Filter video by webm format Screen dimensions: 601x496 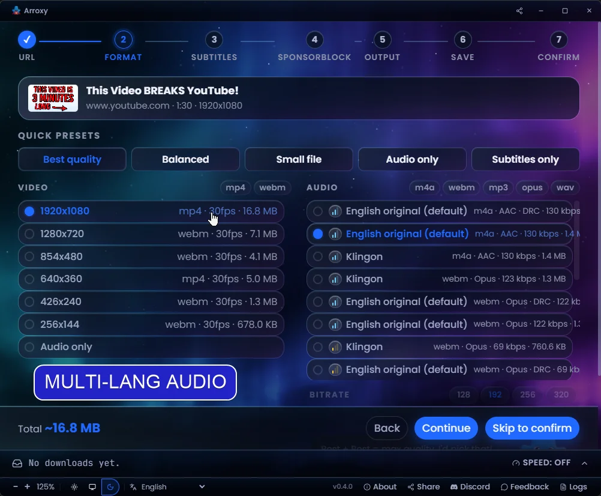(272, 187)
